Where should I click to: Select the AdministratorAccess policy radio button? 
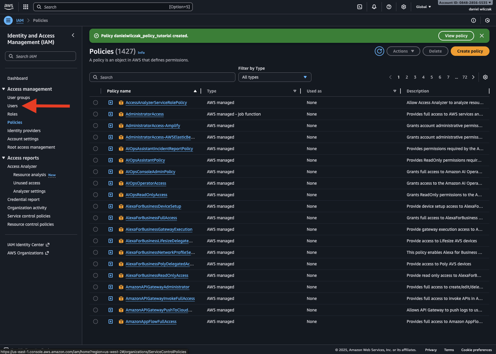tap(96, 114)
